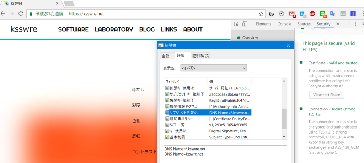Open the globe extension icon
Image resolution: width=364 pixels, height=163 pixels.
(x=271, y=14)
